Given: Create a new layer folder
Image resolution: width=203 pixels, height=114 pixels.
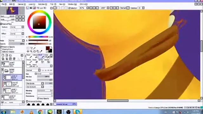Looking at the screenshot, I should click(x=10, y=55).
